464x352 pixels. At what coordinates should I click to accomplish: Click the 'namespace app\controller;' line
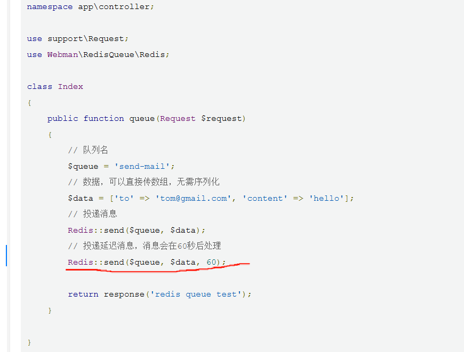[91, 7]
